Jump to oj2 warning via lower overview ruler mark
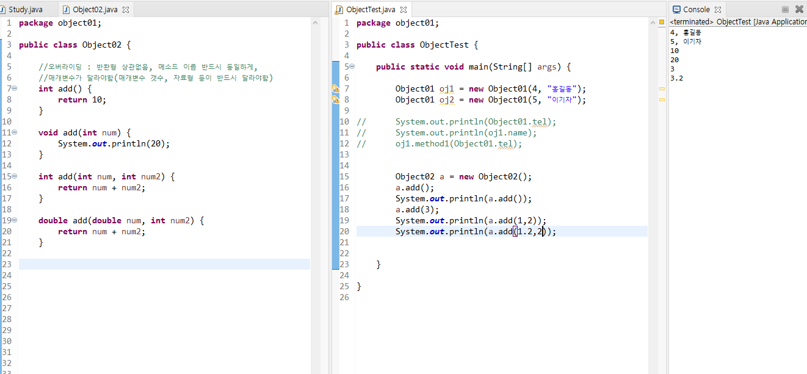This screenshot has width=807, height=374. (662, 99)
